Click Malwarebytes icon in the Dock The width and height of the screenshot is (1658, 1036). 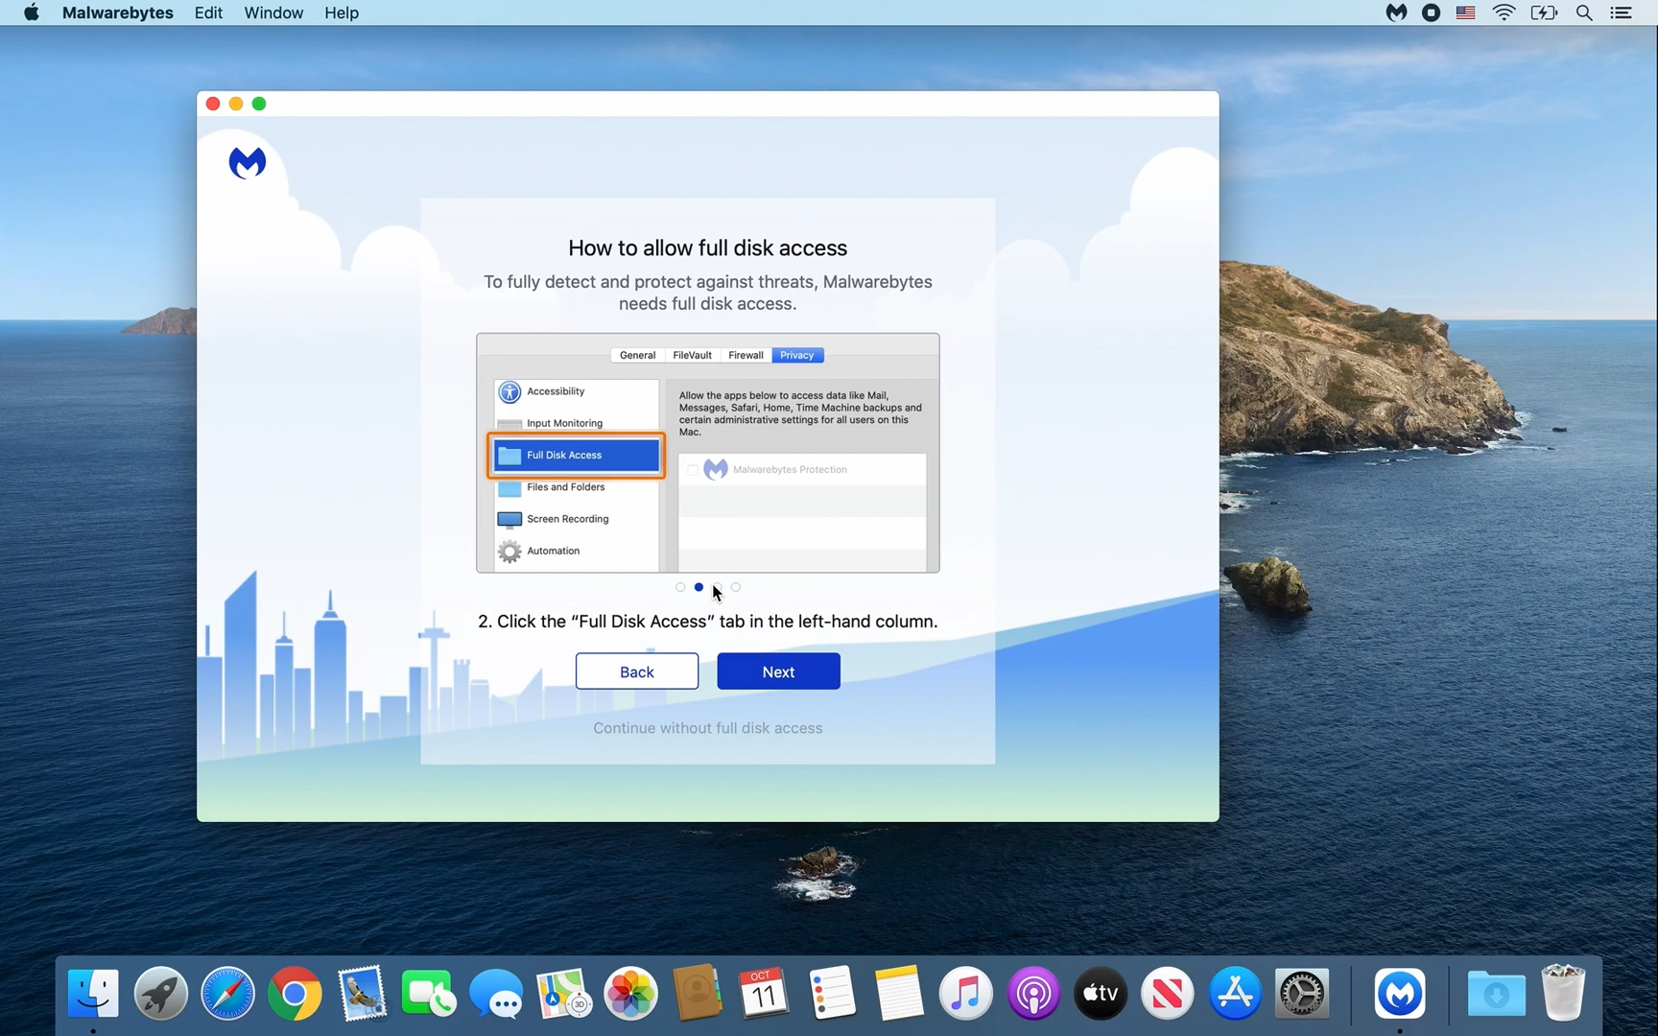pyautogui.click(x=1400, y=993)
